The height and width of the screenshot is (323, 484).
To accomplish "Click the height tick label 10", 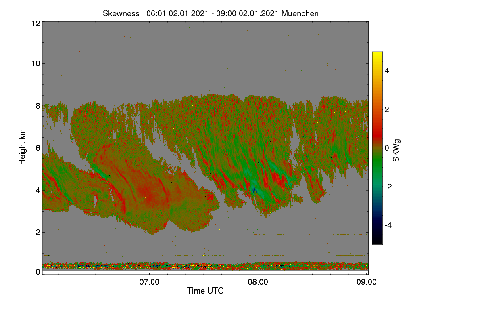I will [35, 63].
